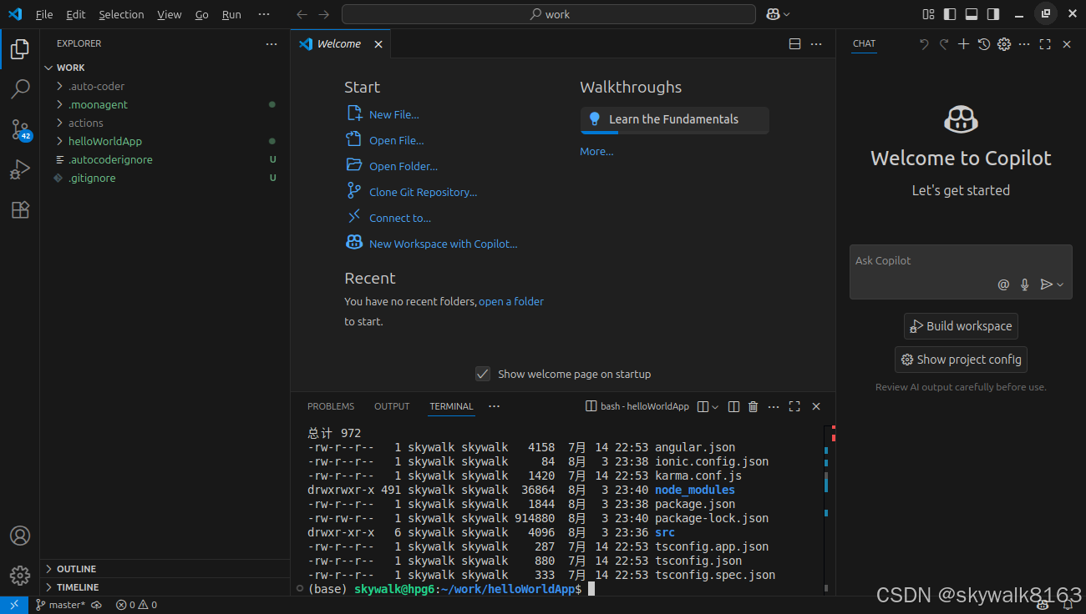The image size is (1086, 614).
Task: Expand the helloWorldApp folder
Action: (165, 141)
